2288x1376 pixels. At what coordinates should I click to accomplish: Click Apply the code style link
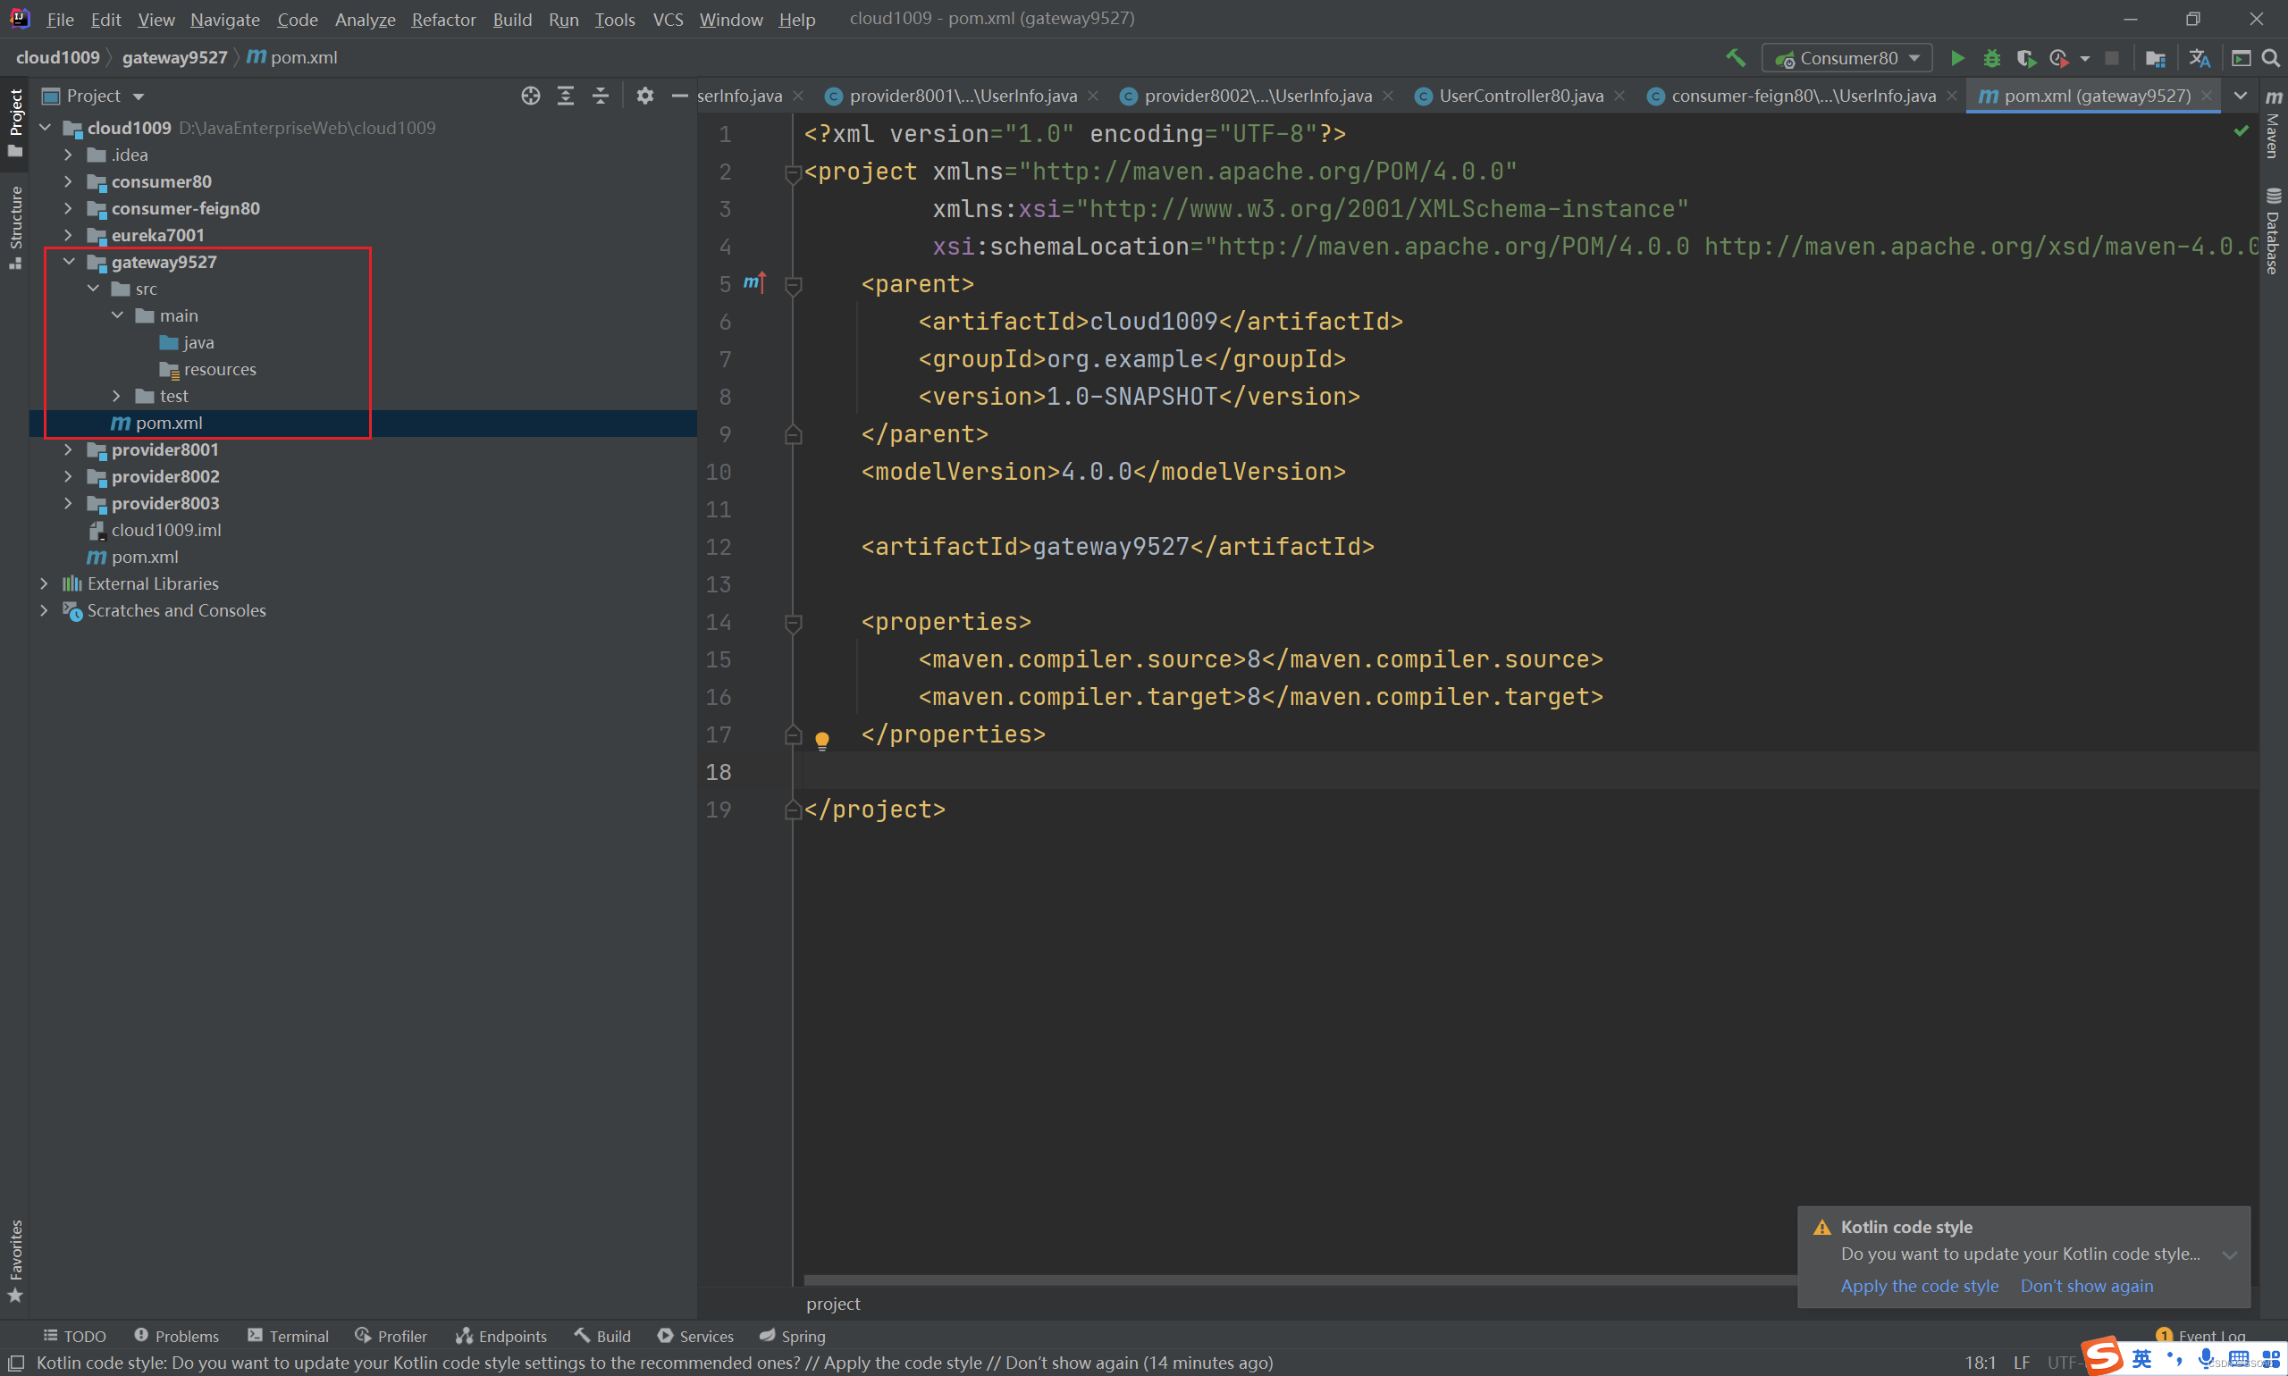1919,1285
